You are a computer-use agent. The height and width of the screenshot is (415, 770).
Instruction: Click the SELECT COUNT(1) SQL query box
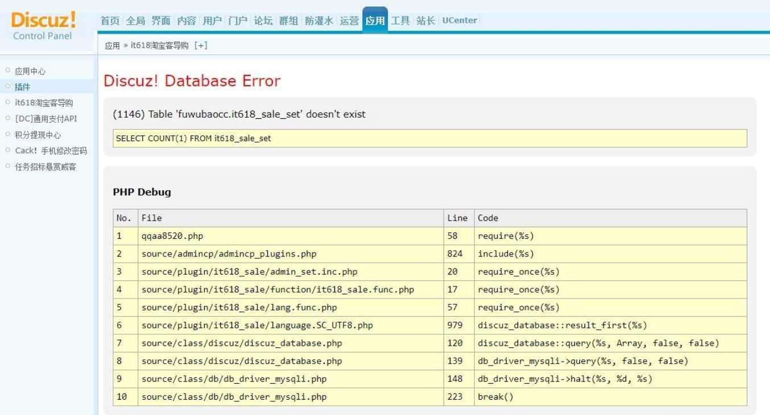pyautogui.click(x=430, y=138)
